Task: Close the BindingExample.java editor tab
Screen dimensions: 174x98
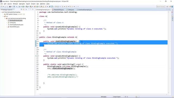Action: [51, 10]
